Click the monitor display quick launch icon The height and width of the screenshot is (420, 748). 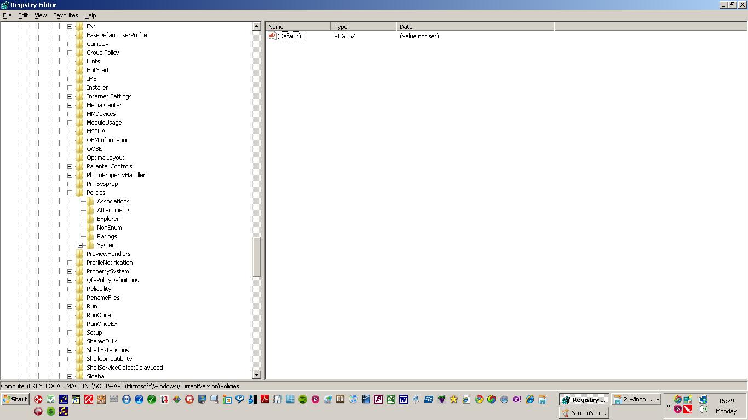coord(202,399)
